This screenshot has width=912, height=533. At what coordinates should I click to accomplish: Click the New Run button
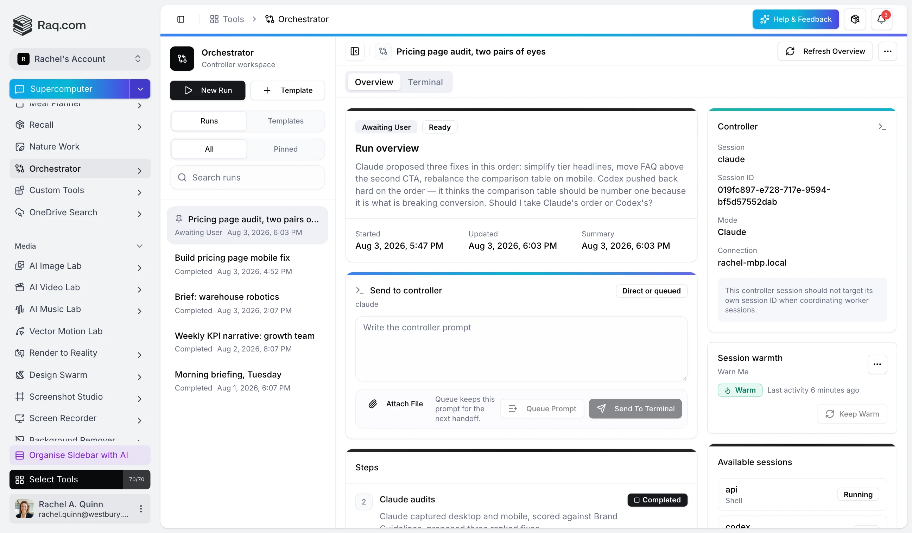(207, 90)
